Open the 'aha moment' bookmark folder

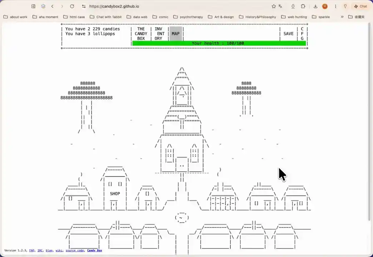click(x=45, y=17)
